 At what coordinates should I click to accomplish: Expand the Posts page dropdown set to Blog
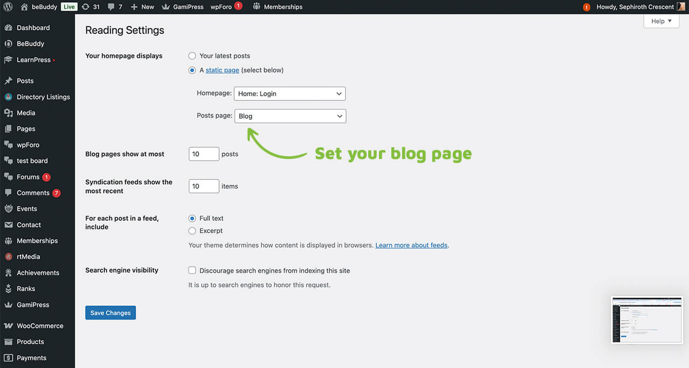[290, 116]
